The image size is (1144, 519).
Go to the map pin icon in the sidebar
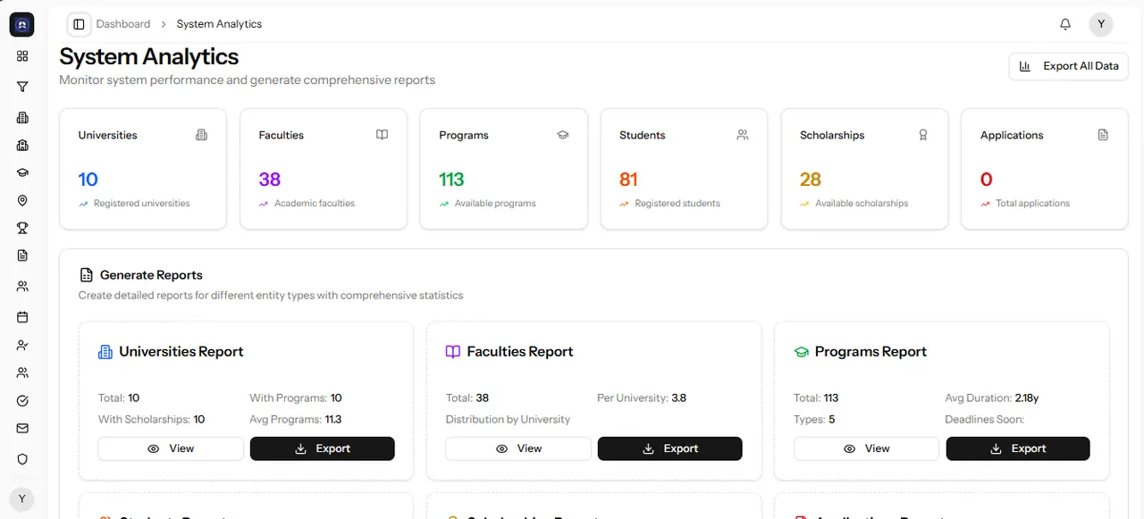22,201
